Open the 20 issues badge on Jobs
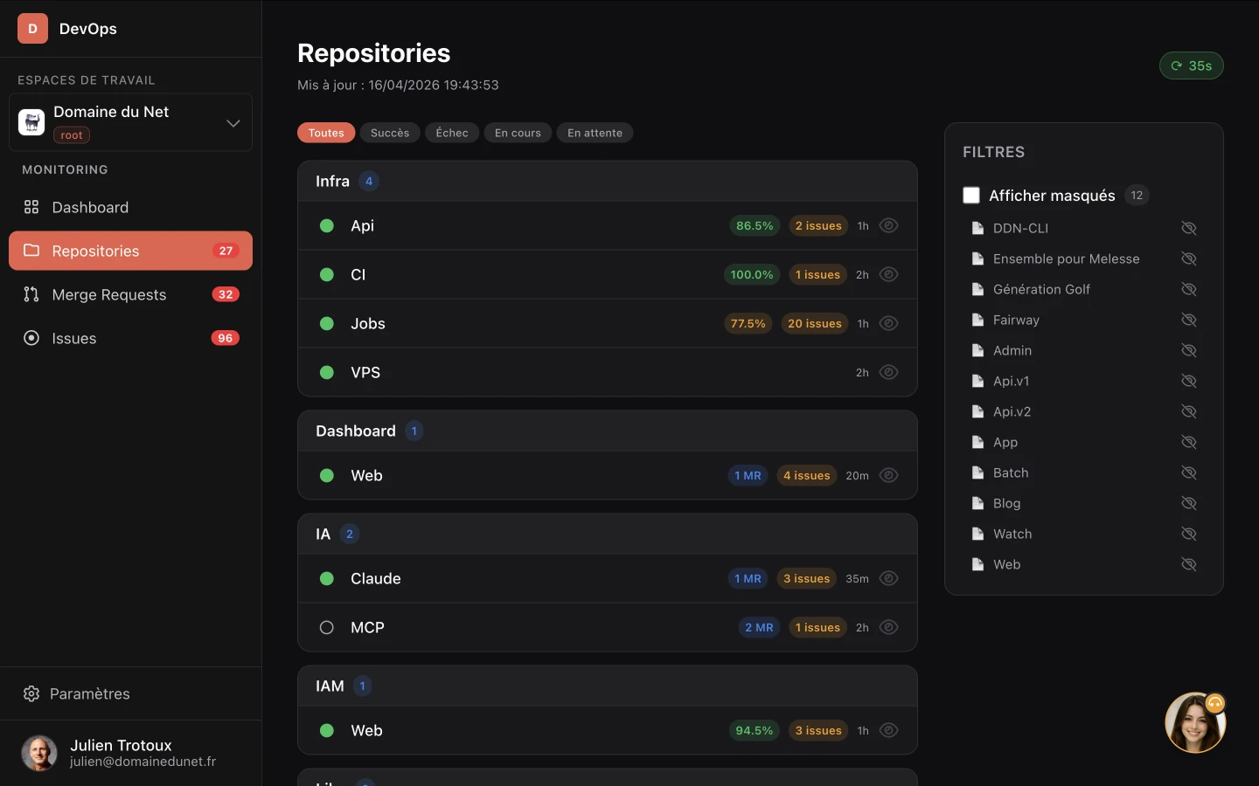1259x786 pixels. 814,323
